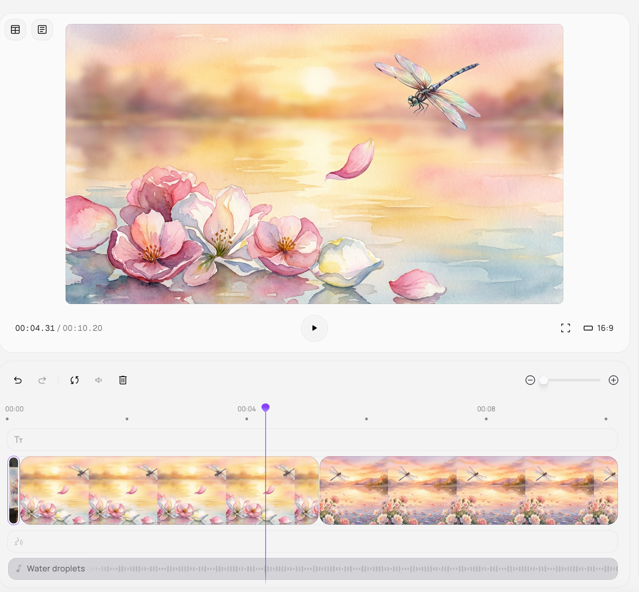
Task: Select the first dragonfly lotus clip
Action: (x=168, y=490)
